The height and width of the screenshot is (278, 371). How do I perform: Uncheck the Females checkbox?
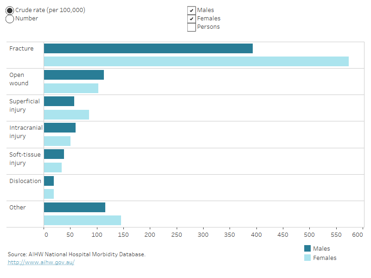click(x=192, y=19)
